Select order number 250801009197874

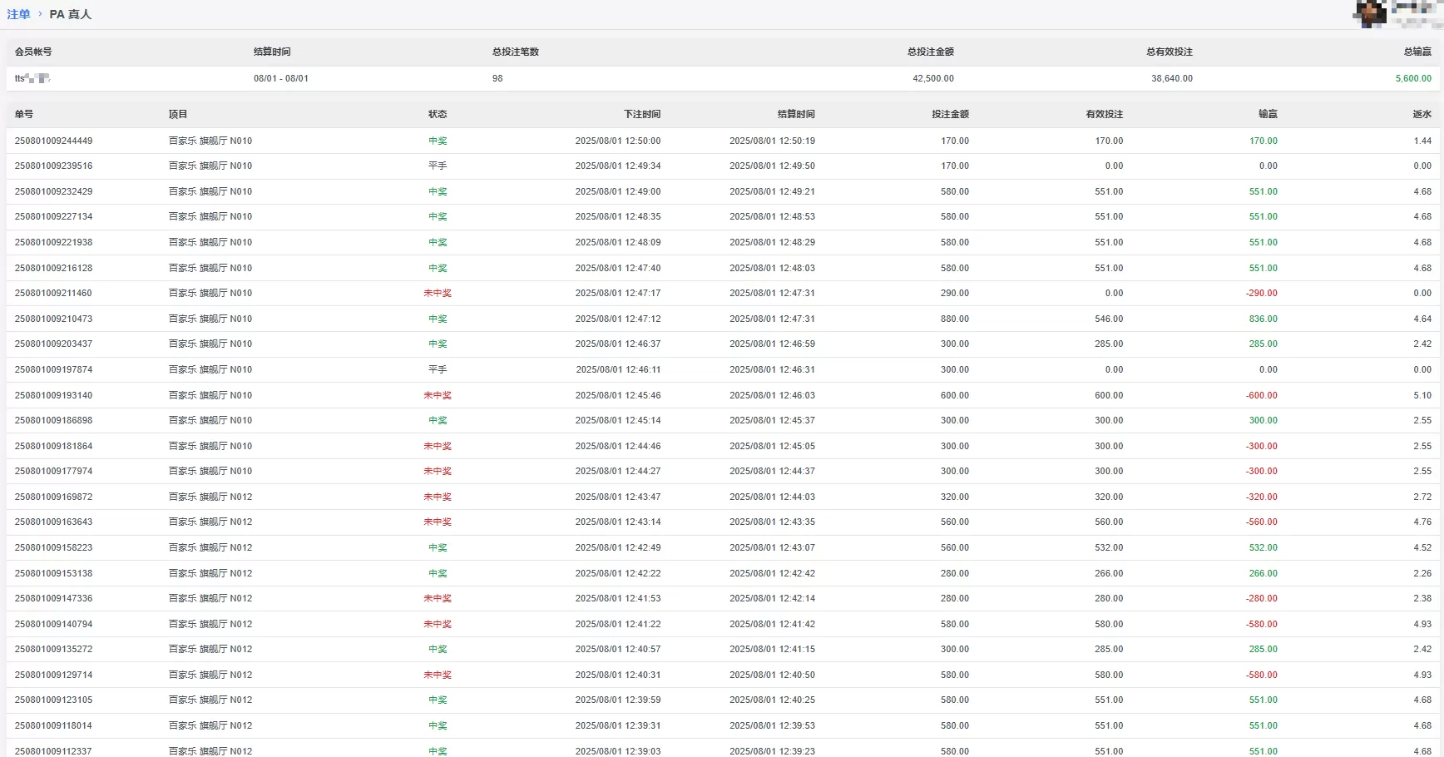coord(54,369)
